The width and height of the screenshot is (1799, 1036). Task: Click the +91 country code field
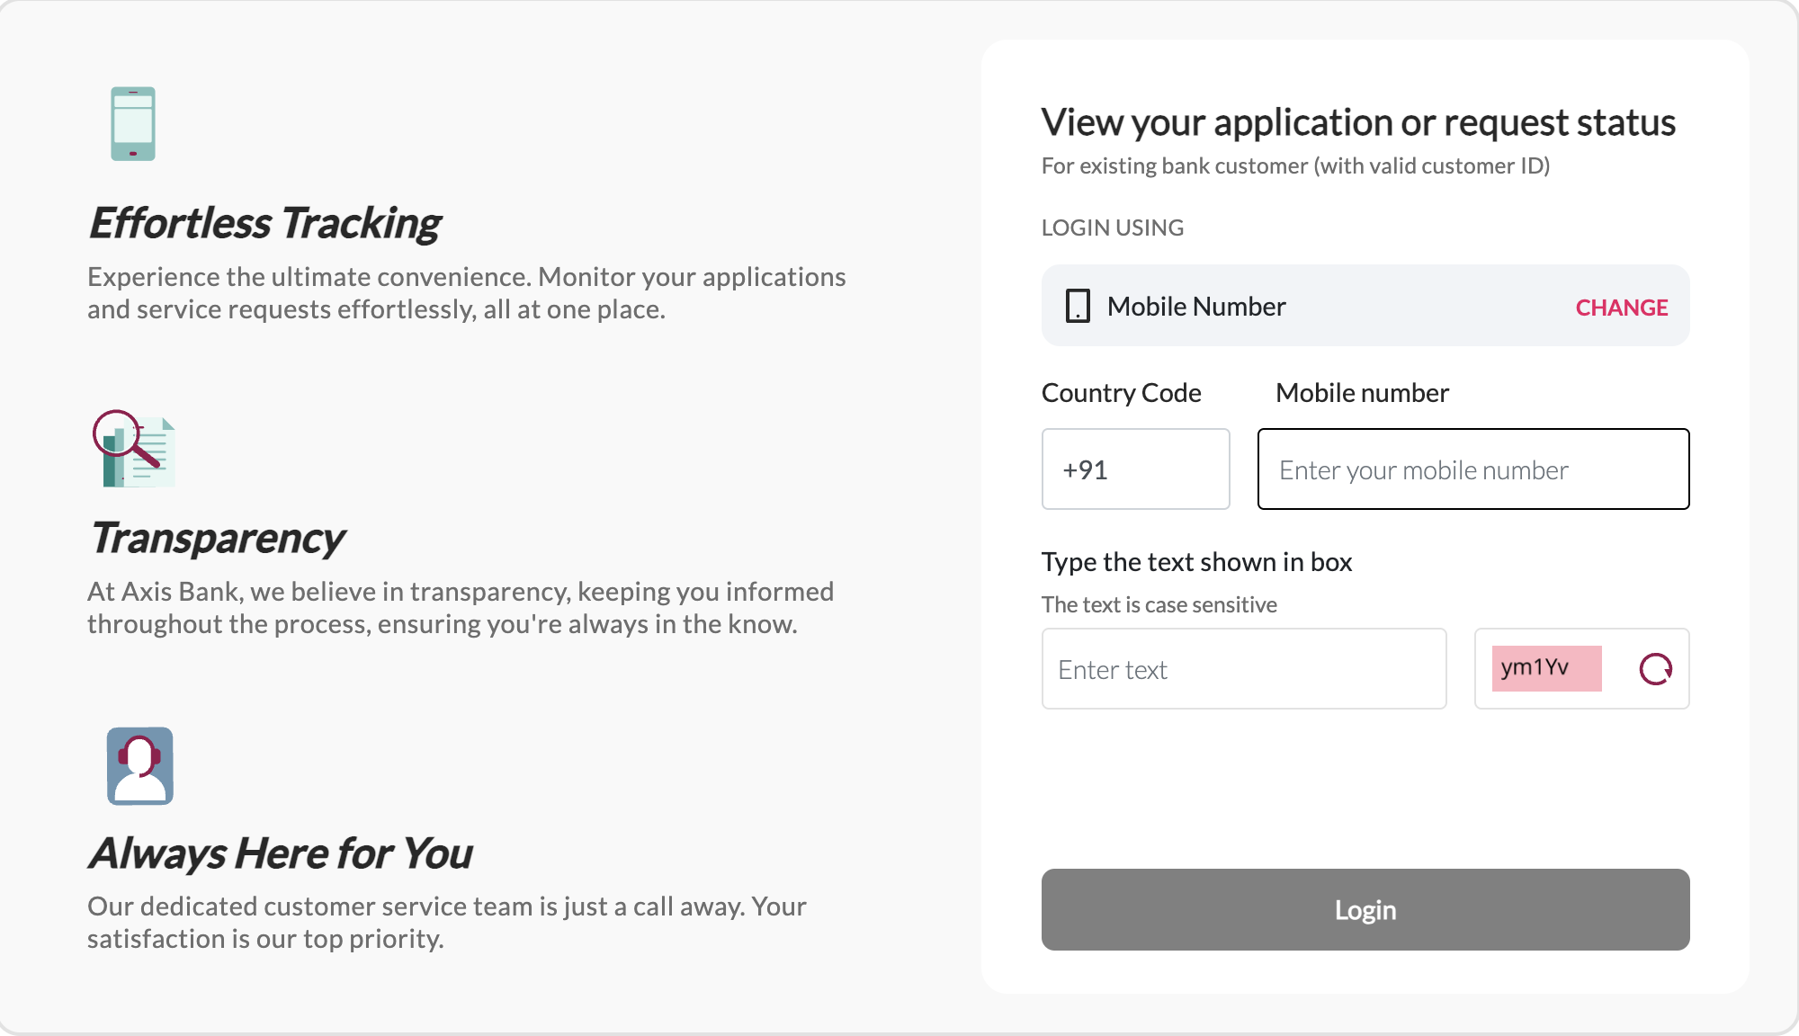[1135, 469]
